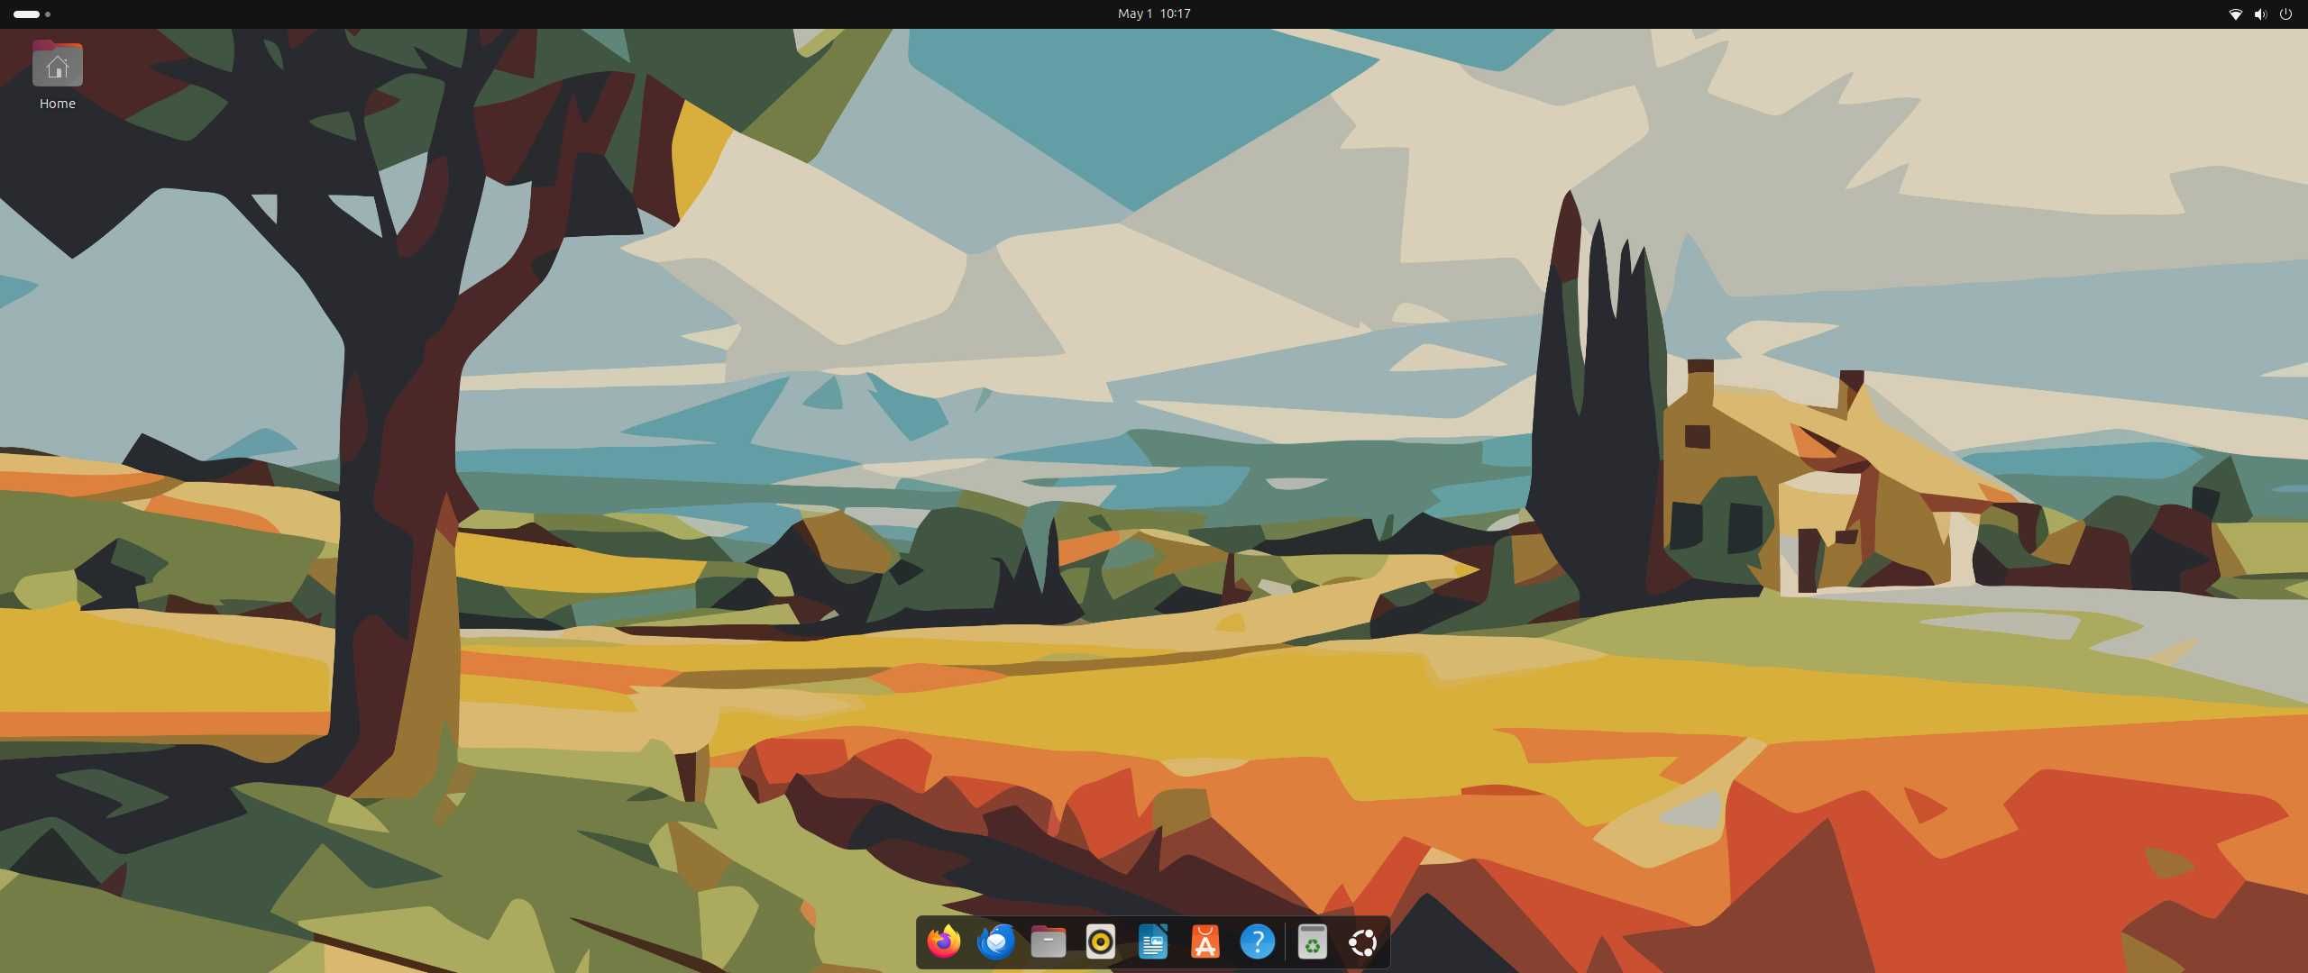Open network menu via Wi-Fi icon

2235,14
